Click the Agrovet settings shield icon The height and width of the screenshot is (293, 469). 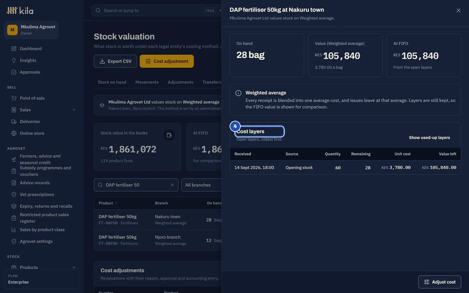click(x=14, y=242)
